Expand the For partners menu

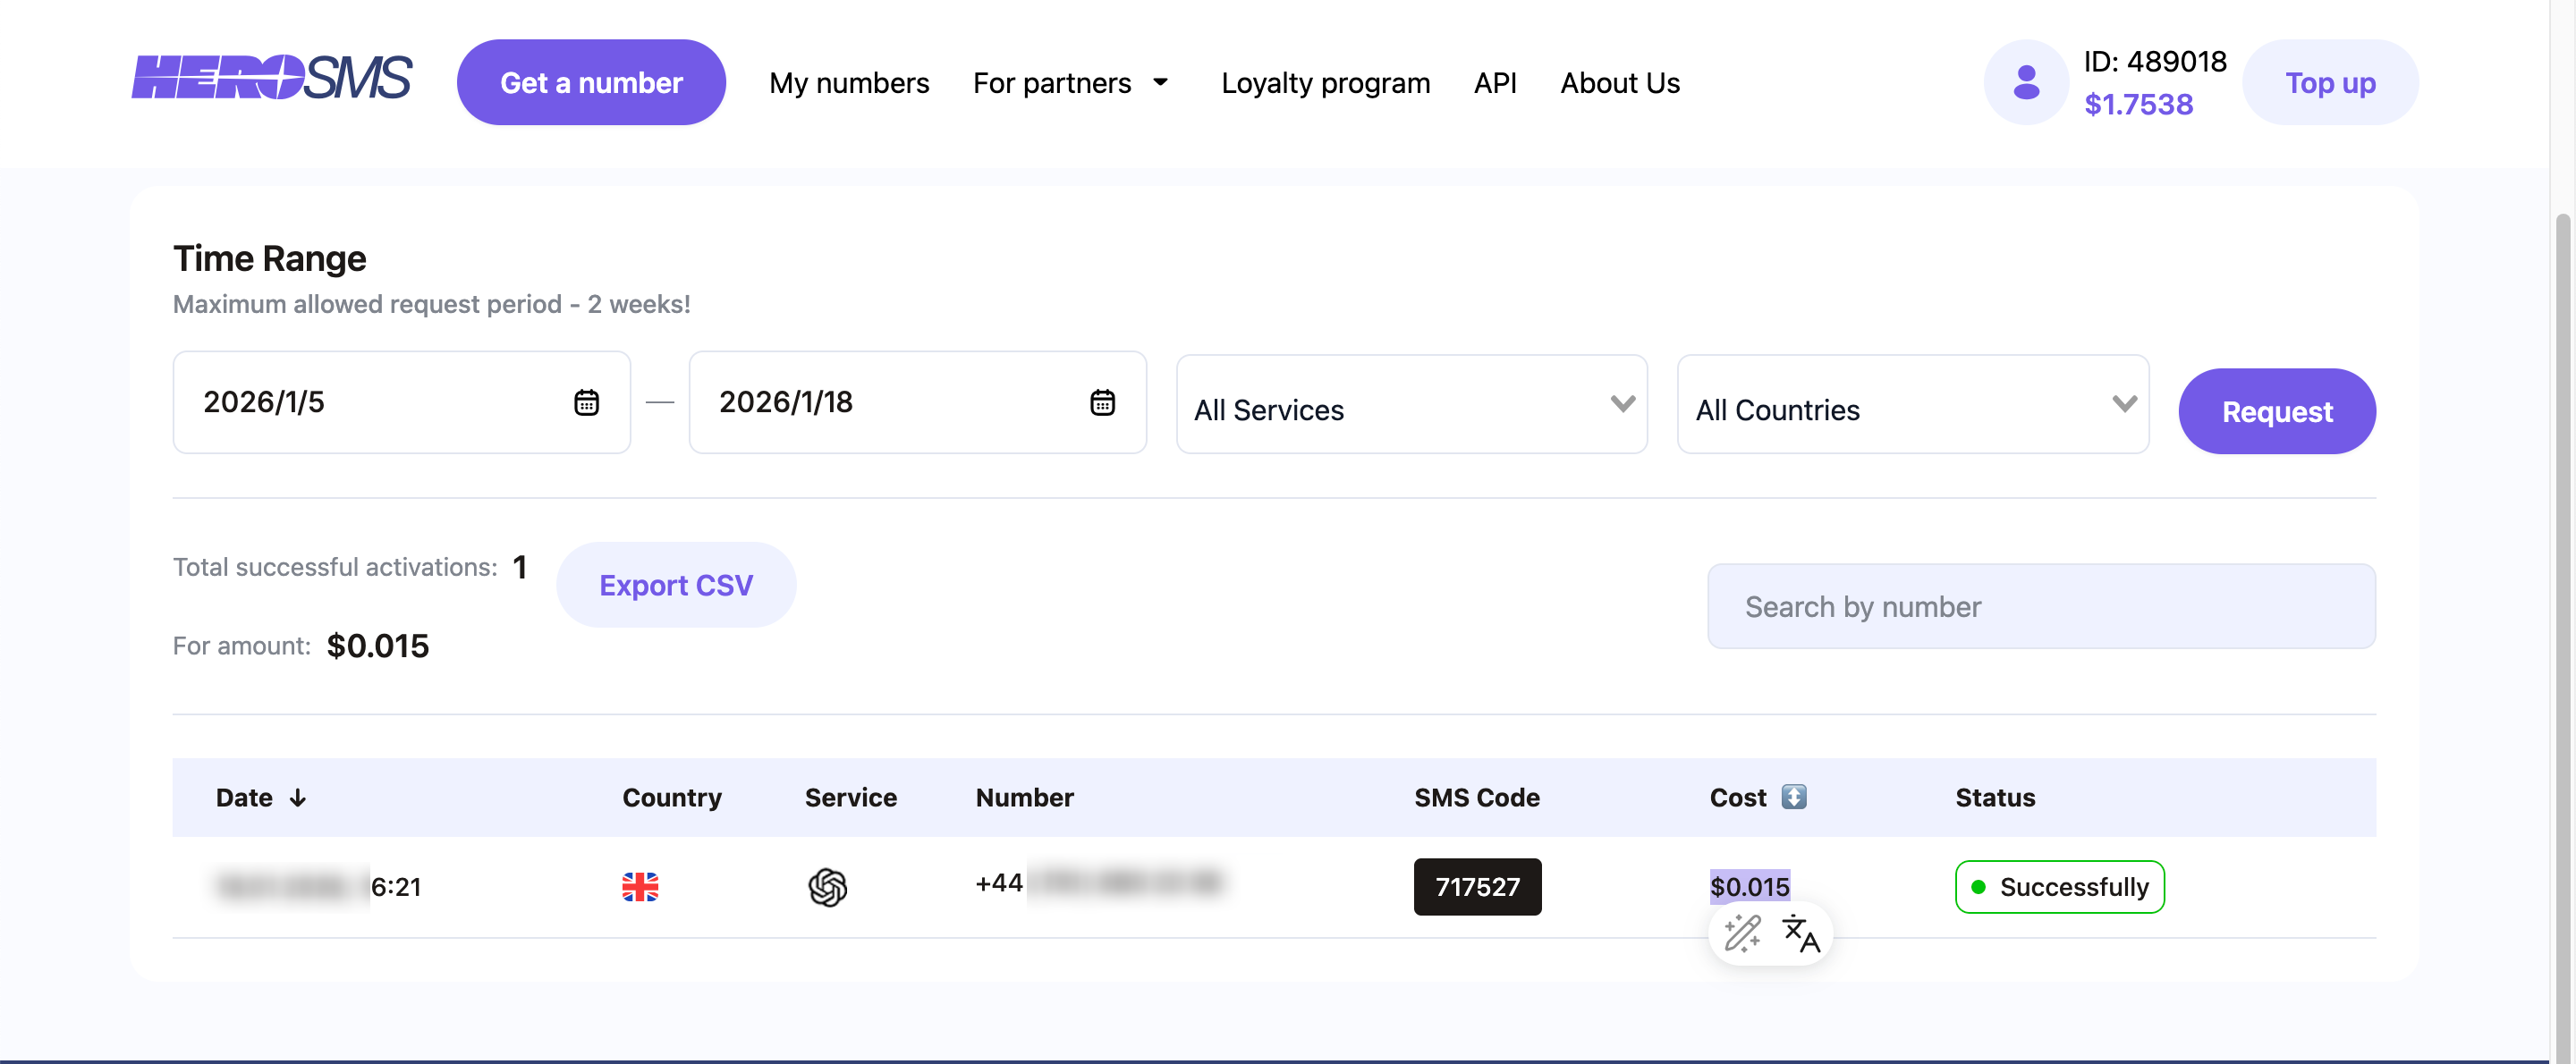point(1070,83)
